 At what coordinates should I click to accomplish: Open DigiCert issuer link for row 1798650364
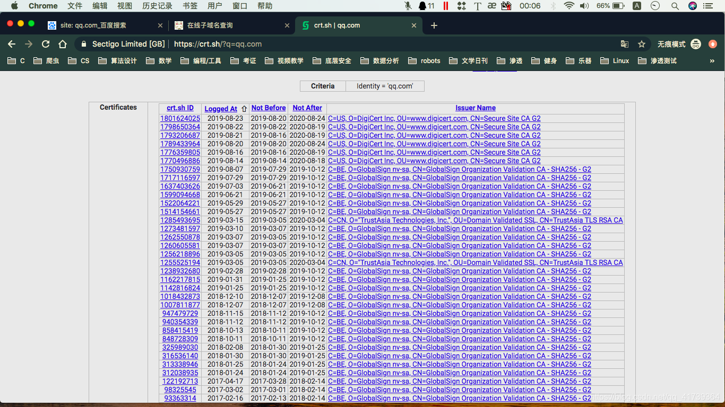point(434,127)
